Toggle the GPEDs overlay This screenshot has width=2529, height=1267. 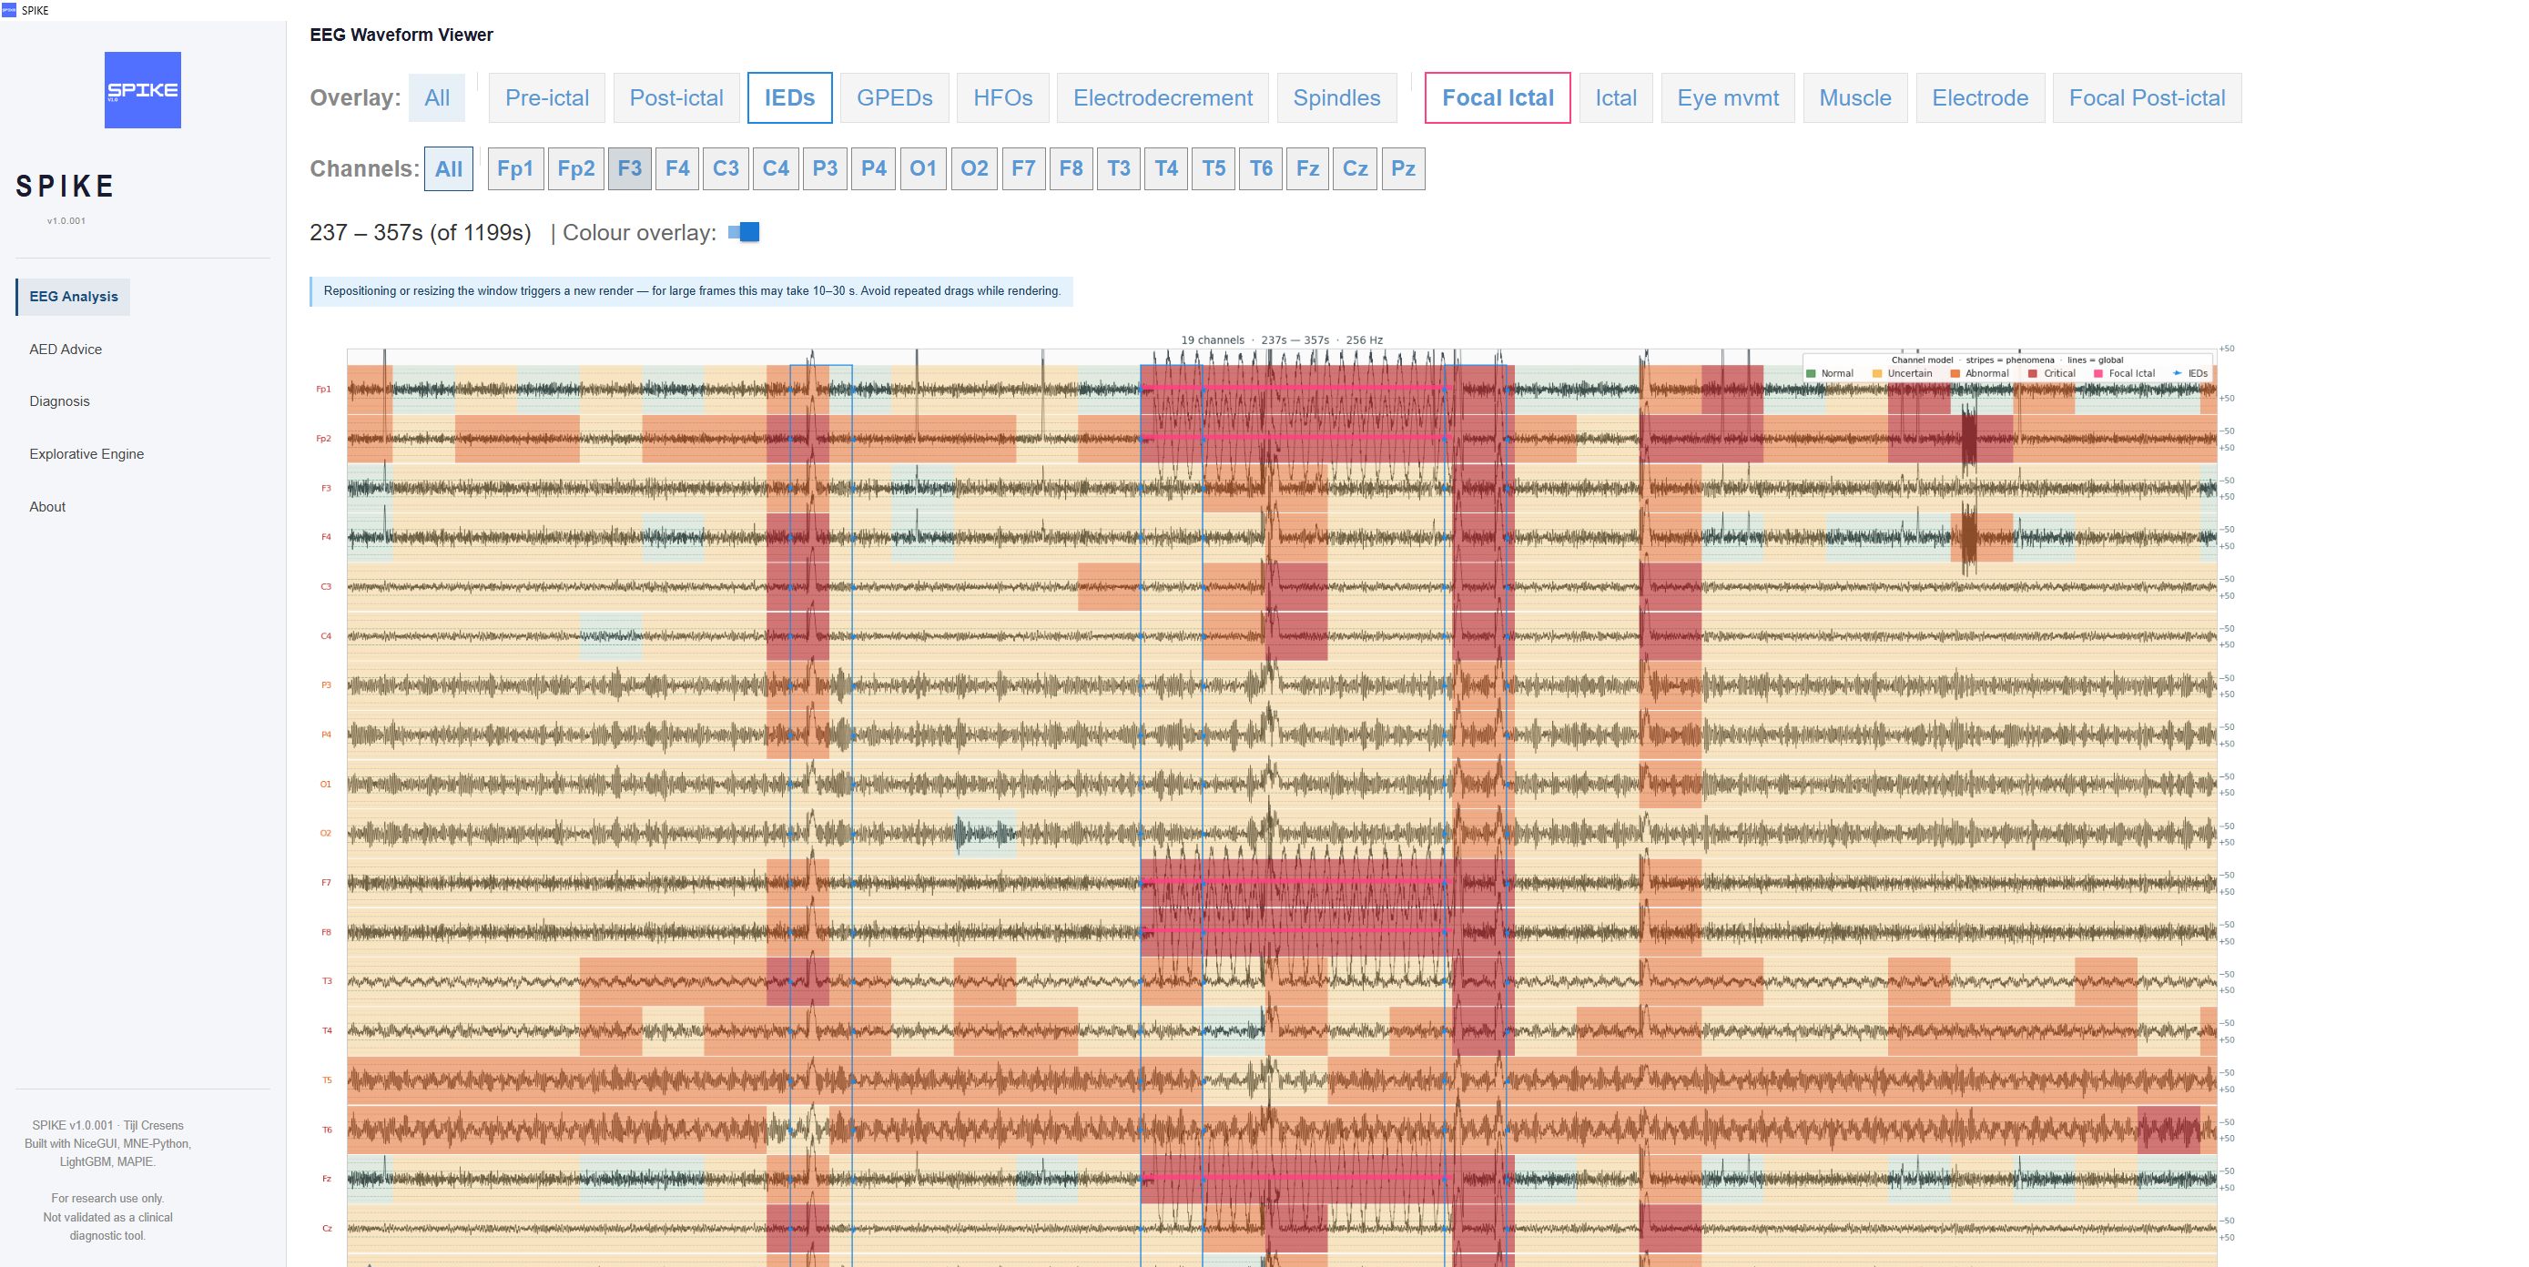(x=894, y=98)
